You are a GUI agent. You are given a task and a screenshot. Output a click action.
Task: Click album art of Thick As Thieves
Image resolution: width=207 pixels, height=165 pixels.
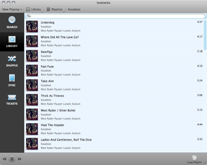click(x=32, y=100)
